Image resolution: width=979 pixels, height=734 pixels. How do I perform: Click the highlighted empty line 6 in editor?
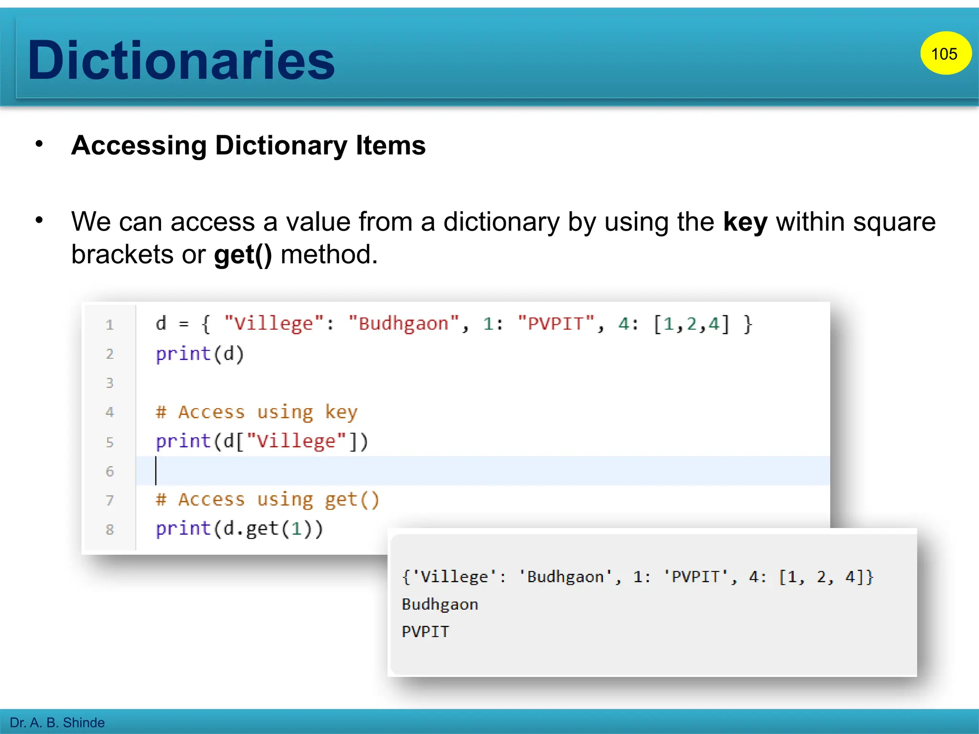tap(483, 471)
